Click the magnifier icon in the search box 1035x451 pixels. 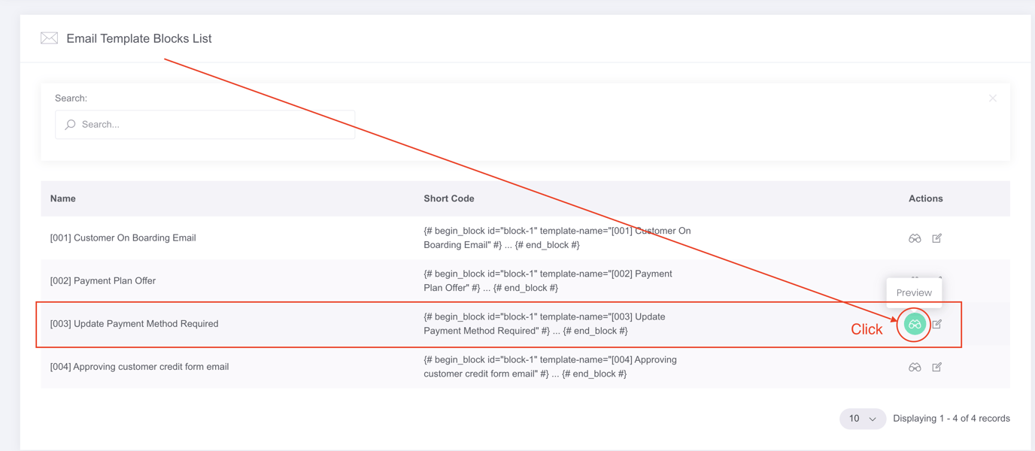[x=71, y=125]
